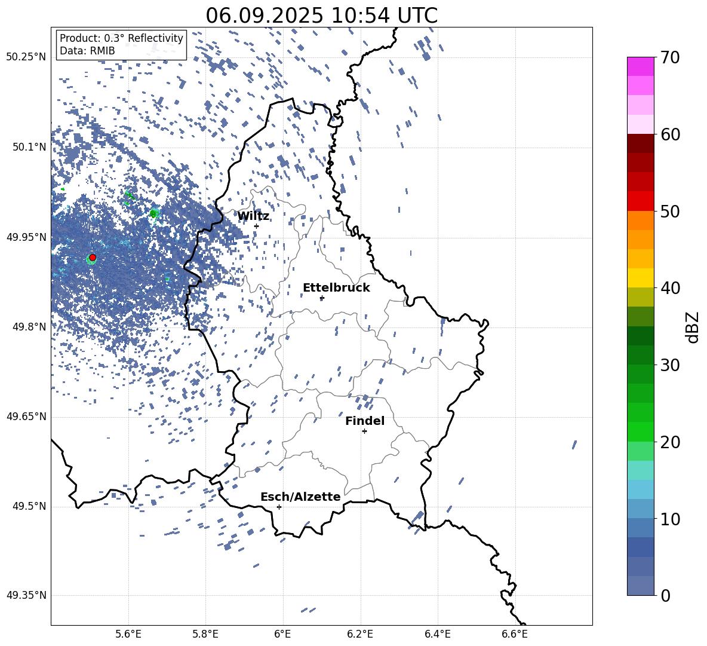
Task: Click the 6.4°E longitude label
Action: (x=437, y=634)
